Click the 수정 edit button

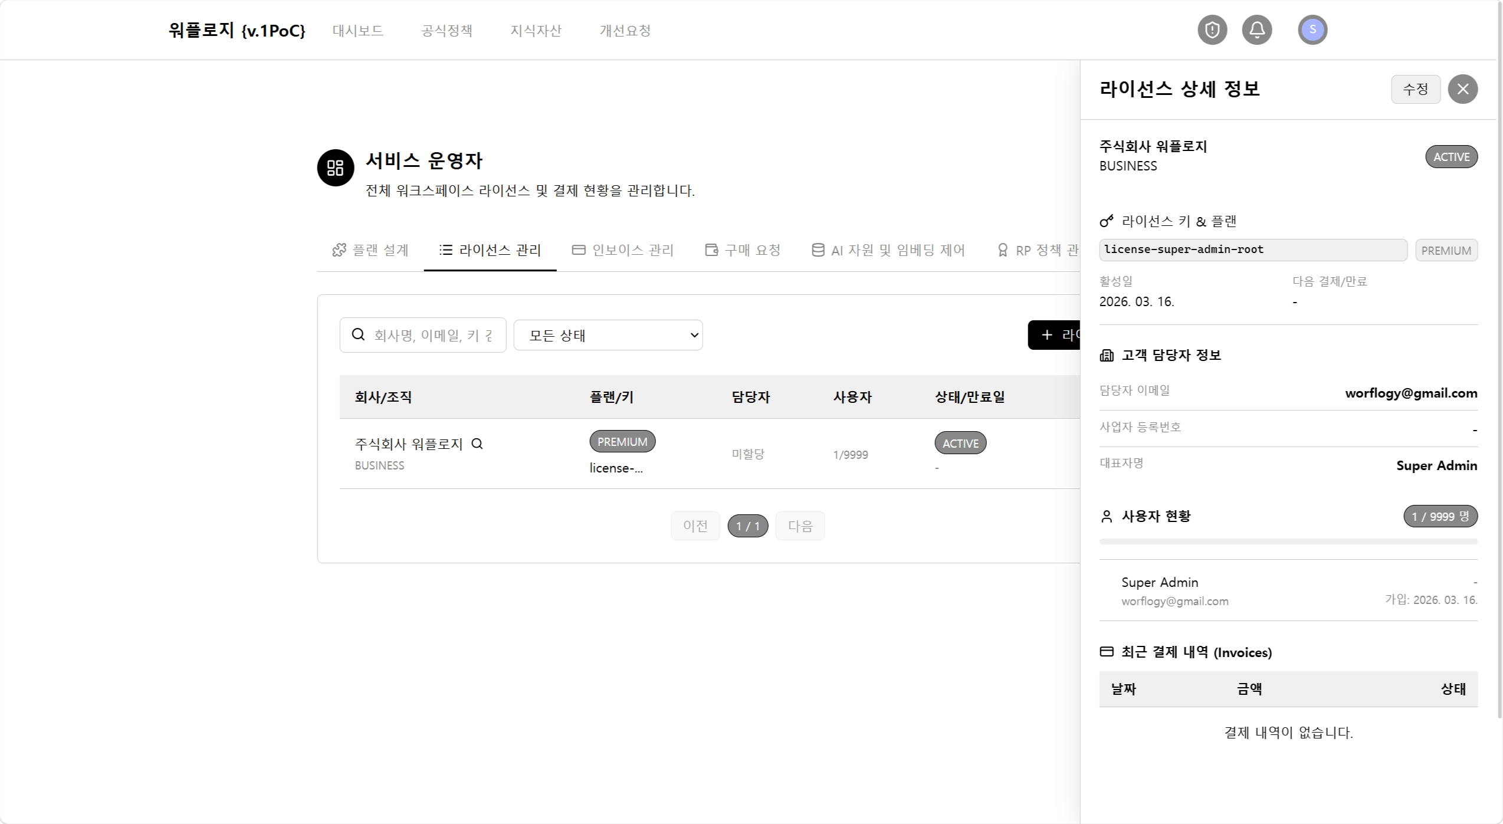coord(1416,89)
